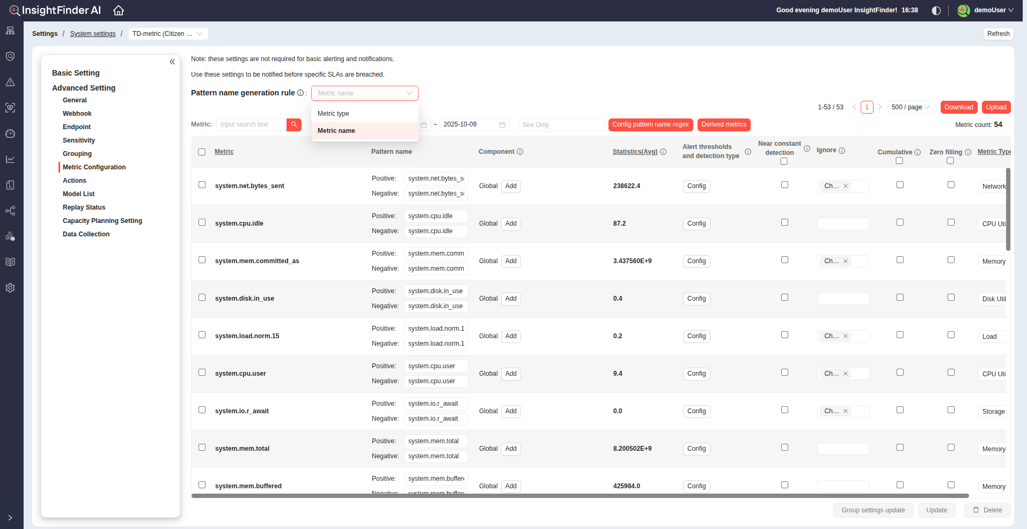
Task: Open Sensitivity in Advanced Setting menu
Action: (79, 140)
